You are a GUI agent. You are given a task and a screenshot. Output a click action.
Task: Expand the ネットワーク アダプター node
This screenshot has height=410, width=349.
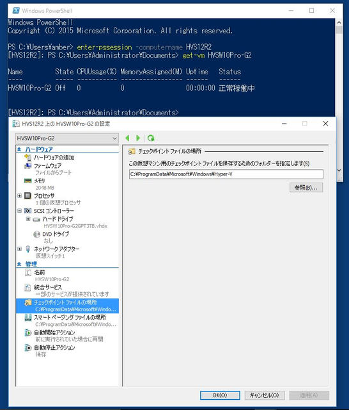coord(20,249)
